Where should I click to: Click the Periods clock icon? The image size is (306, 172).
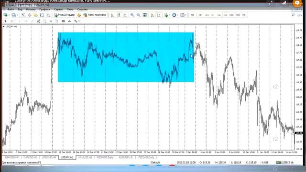(174, 15)
